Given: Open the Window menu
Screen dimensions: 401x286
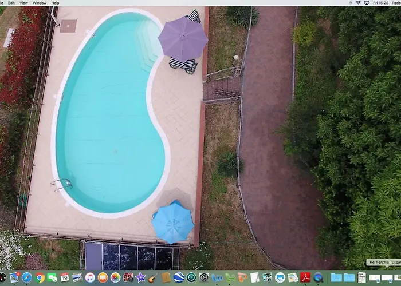Looking at the screenshot, I should pyautogui.click(x=40, y=3).
